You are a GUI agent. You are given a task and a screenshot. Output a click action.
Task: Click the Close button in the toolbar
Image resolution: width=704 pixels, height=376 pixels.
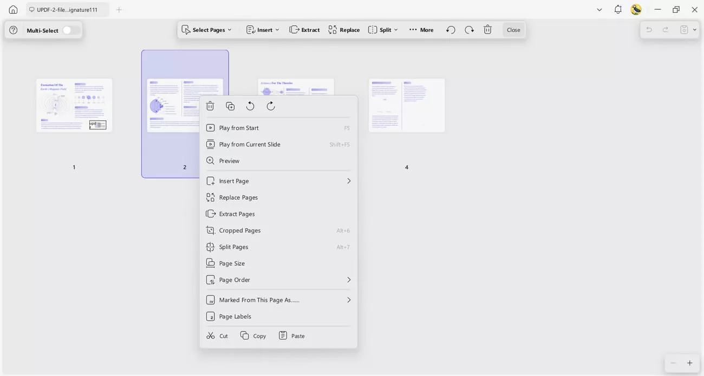click(513, 30)
